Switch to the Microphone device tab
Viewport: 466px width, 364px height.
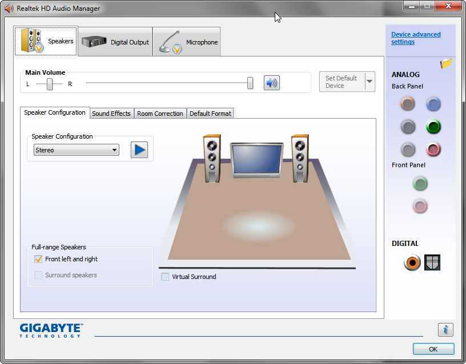pyautogui.click(x=187, y=42)
